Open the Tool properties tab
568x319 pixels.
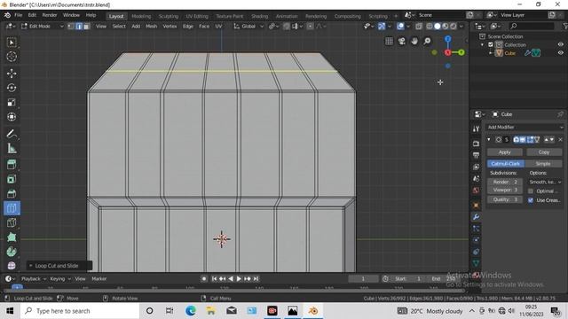[x=476, y=129]
